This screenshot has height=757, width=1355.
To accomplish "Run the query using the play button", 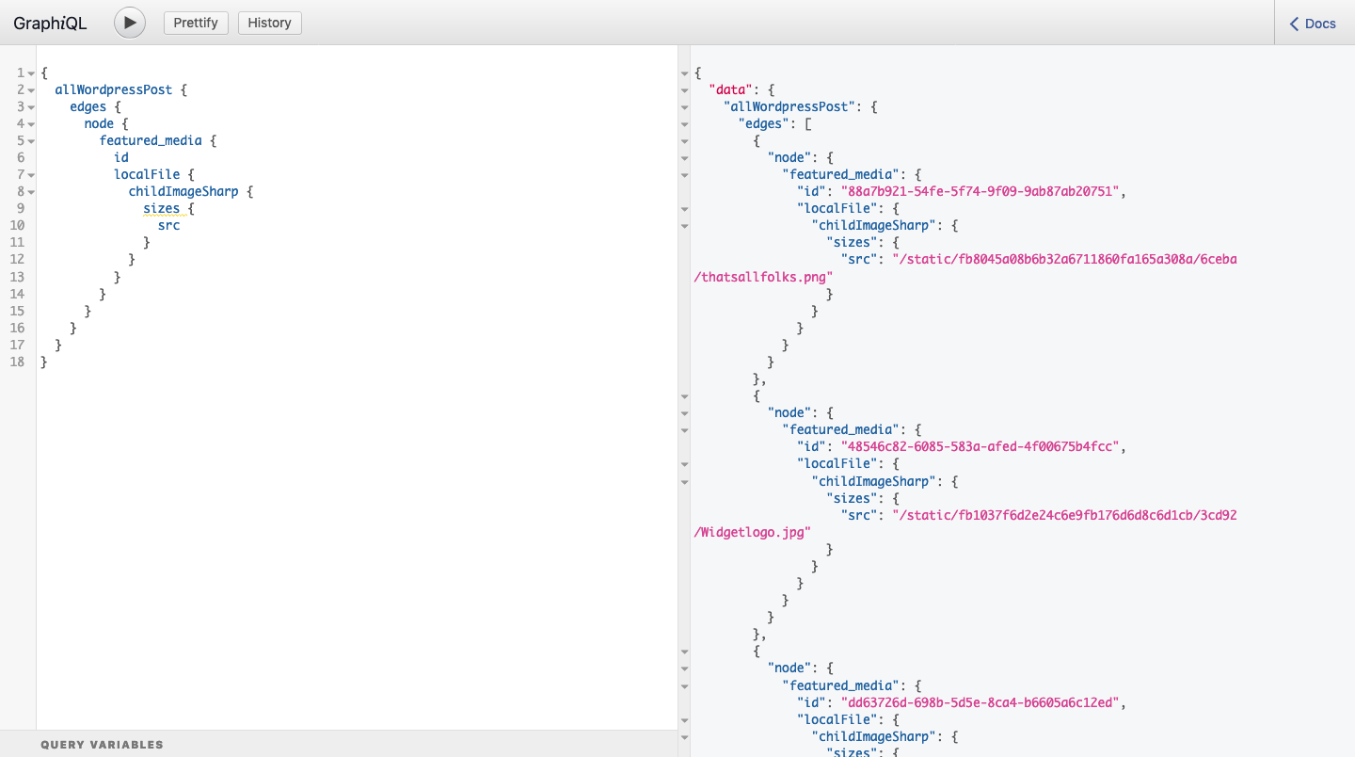I will (129, 23).
